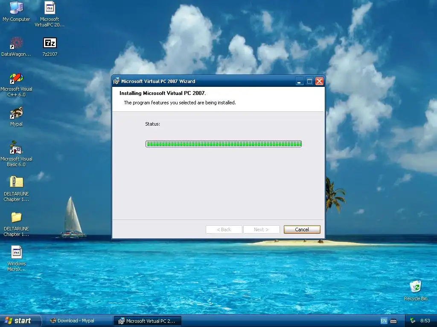Select the DataWagon shortcut icon
Image resolution: width=437 pixels, height=327 pixels.
pos(16,46)
